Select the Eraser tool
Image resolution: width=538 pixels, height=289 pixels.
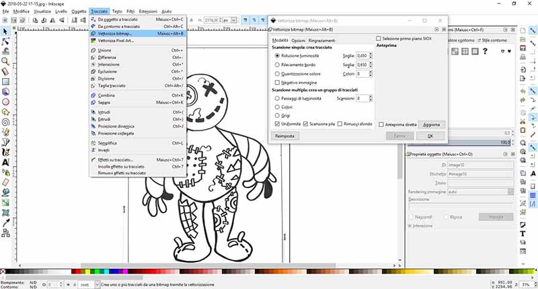[5, 182]
